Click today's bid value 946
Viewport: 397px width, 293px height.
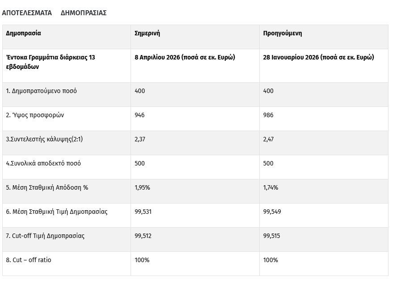[x=139, y=115]
